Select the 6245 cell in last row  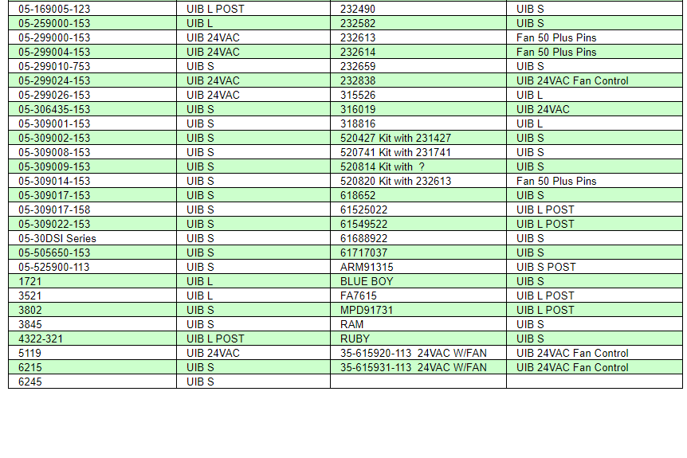coord(30,382)
